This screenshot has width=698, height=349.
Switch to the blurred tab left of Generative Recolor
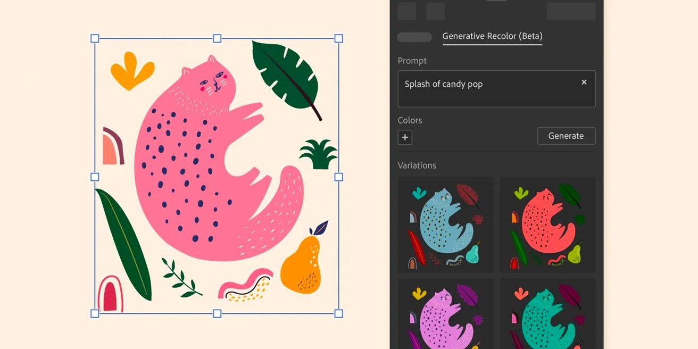pyautogui.click(x=414, y=37)
